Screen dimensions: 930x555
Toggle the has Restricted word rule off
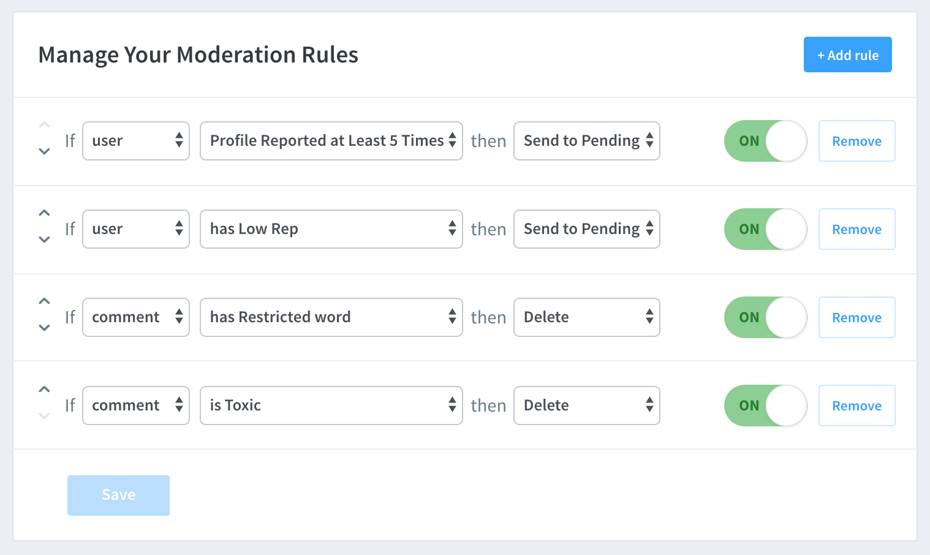click(765, 317)
